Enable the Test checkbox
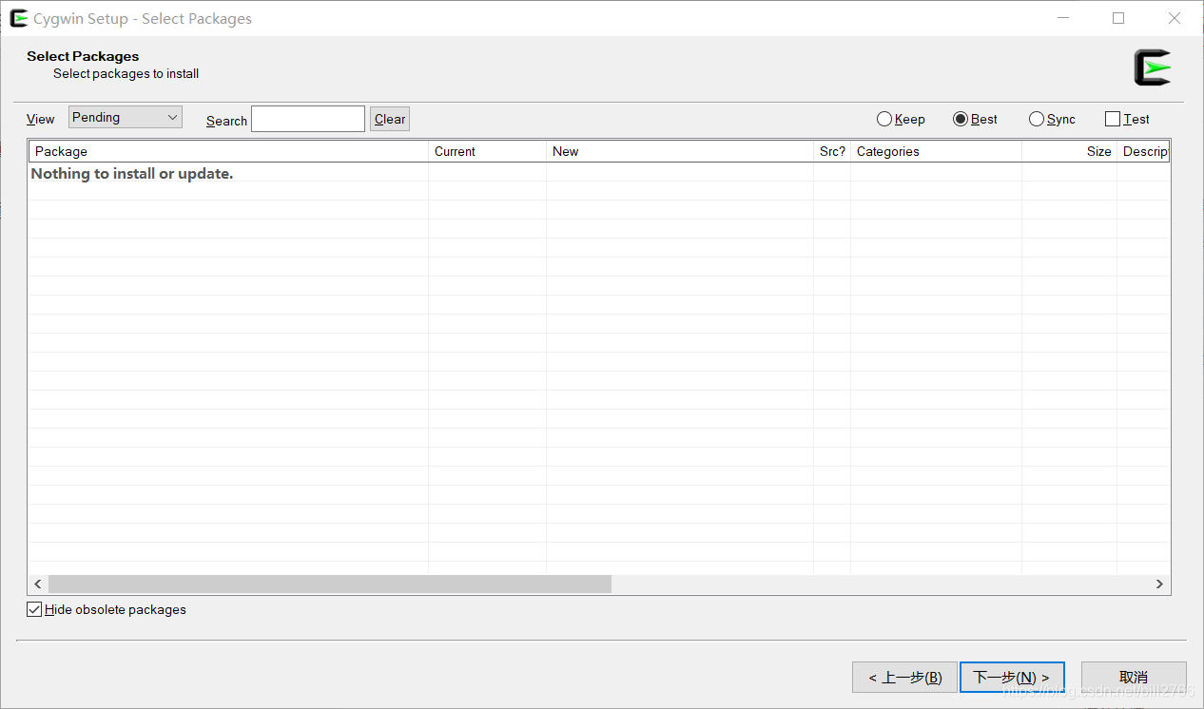The height and width of the screenshot is (709, 1204). 1113,119
